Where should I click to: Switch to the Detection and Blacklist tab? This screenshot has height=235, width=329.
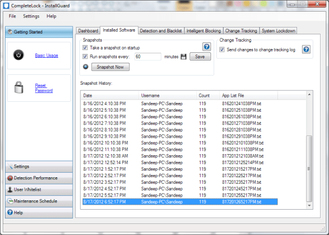[x=161, y=31]
